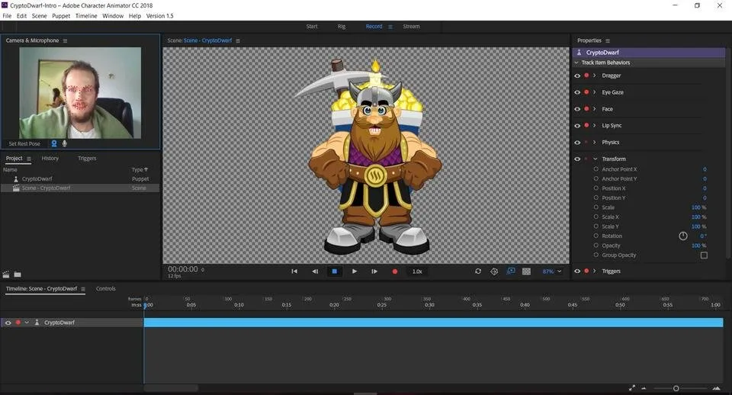This screenshot has height=395, width=732.
Task: Toggle Face behavior visibility eye
Action: tap(577, 109)
